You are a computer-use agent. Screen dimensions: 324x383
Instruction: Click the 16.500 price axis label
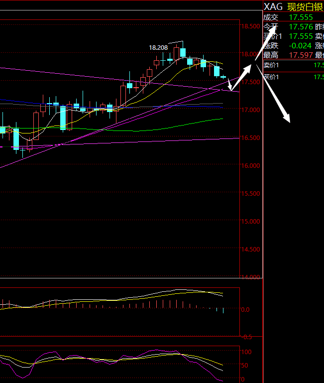pyautogui.click(x=251, y=138)
